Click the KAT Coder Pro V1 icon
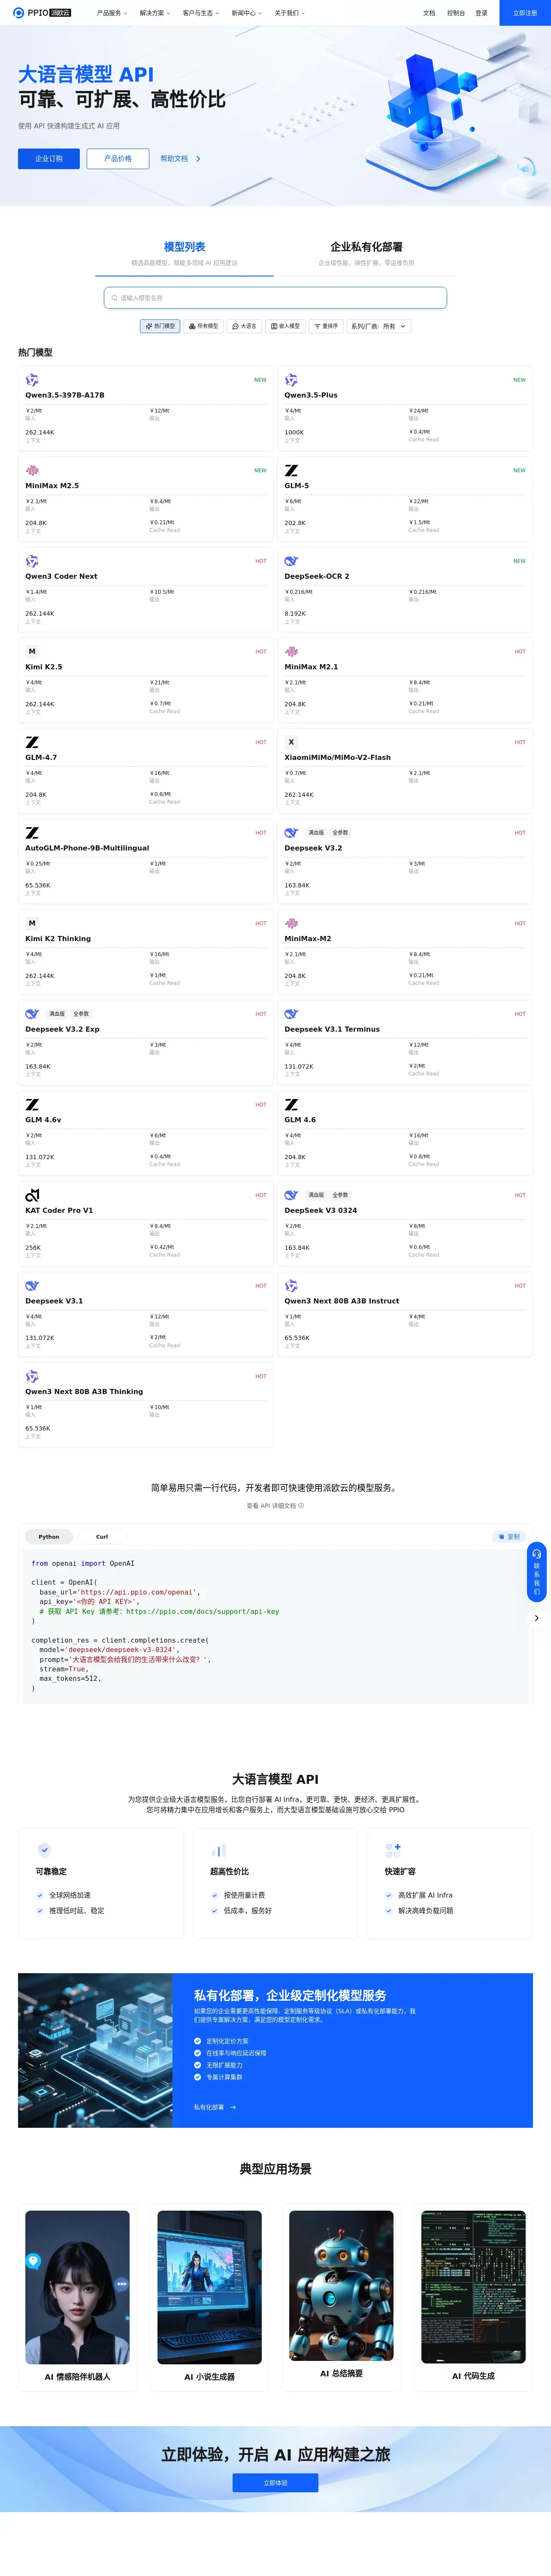 click(x=32, y=1195)
